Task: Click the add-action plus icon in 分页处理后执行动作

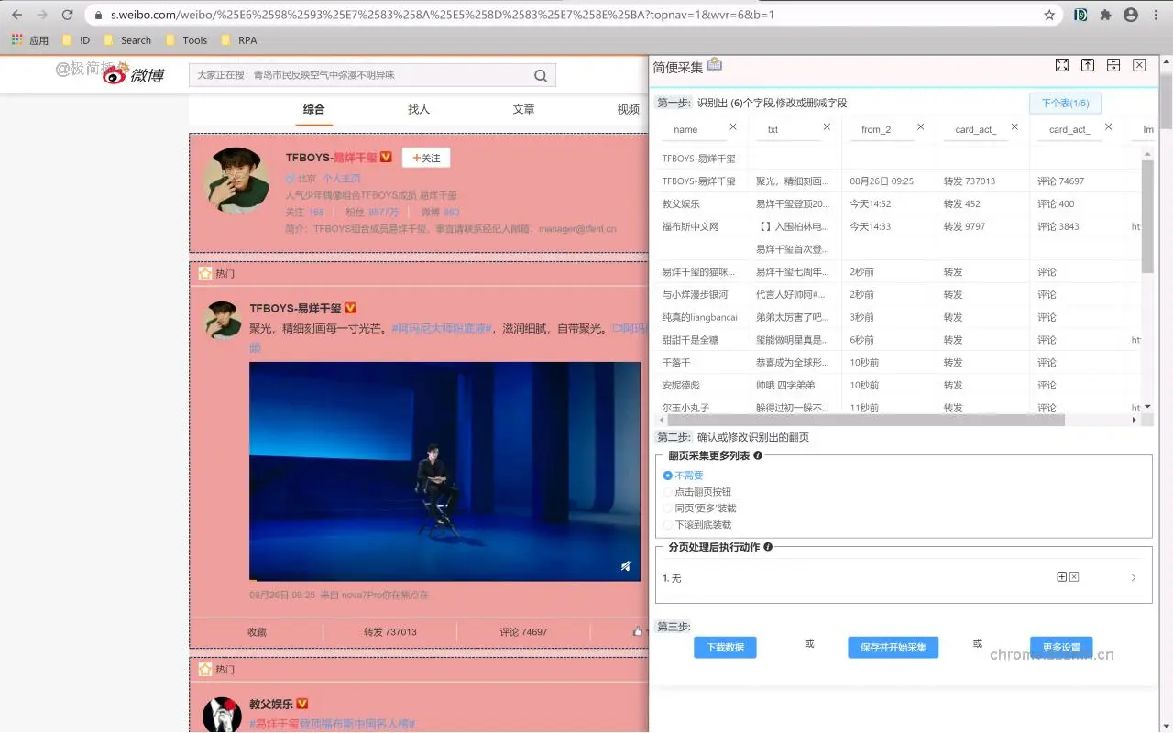Action: point(1064,576)
